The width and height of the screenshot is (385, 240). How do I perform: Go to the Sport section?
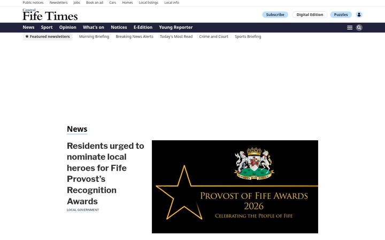pos(47,27)
